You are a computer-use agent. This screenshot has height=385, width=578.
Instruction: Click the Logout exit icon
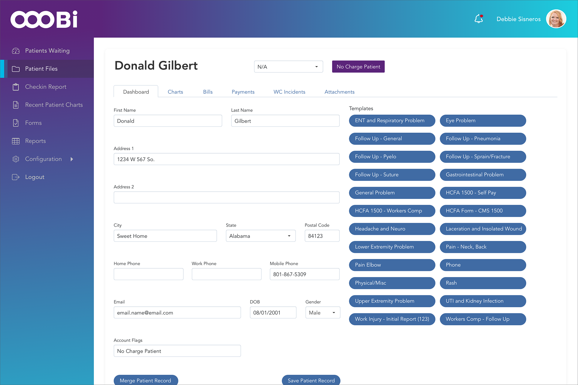point(16,177)
